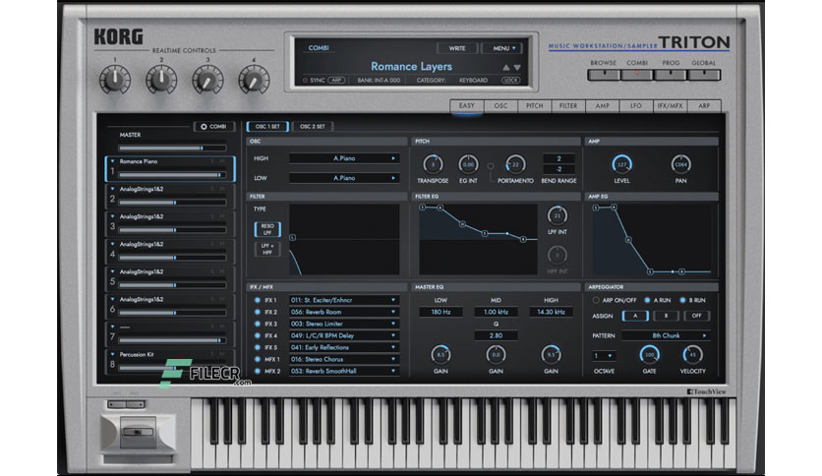Open the MENU dropdown
The image size is (822, 476).
coord(501,48)
